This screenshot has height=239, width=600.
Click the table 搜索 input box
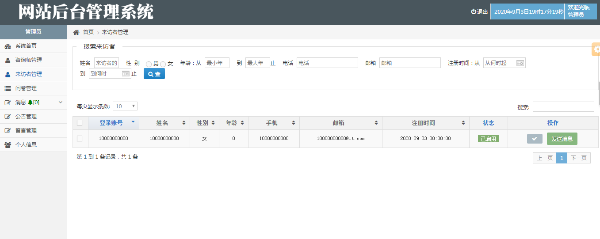563,106
